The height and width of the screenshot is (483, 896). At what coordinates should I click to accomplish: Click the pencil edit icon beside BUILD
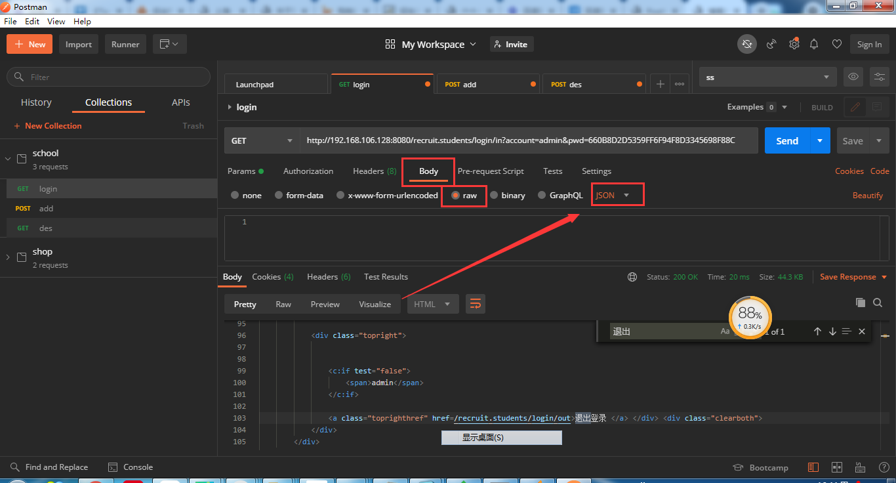pos(855,107)
